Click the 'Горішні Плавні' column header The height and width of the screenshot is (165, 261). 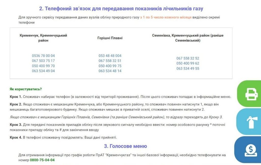[110, 38]
